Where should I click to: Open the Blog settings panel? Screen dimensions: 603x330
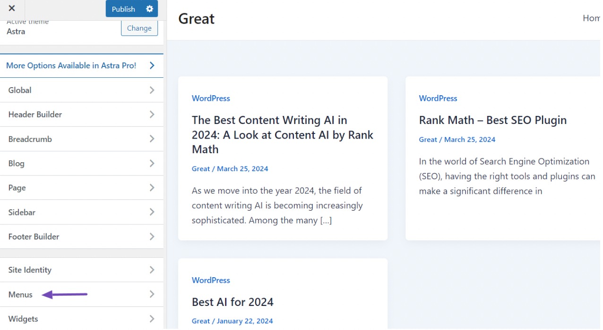82,164
